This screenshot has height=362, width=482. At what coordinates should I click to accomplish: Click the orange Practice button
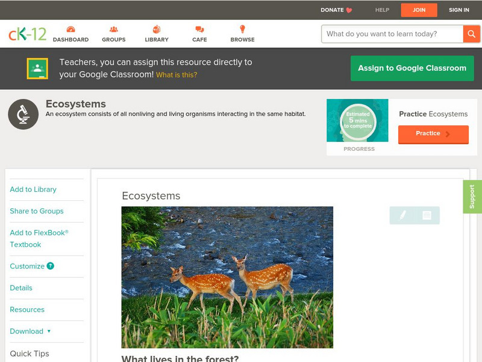point(433,134)
